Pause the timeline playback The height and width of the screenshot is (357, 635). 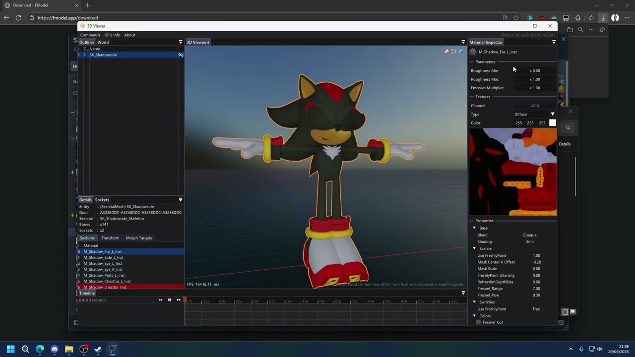click(x=169, y=299)
